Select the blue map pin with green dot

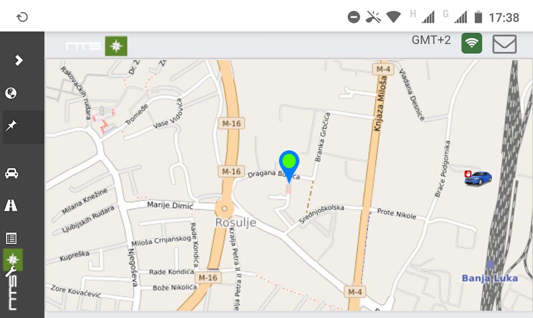click(x=289, y=163)
